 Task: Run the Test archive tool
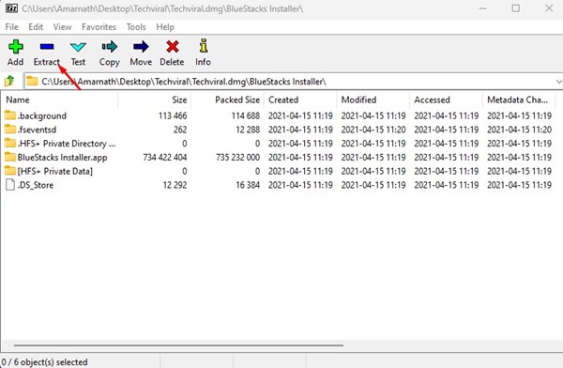coord(78,47)
